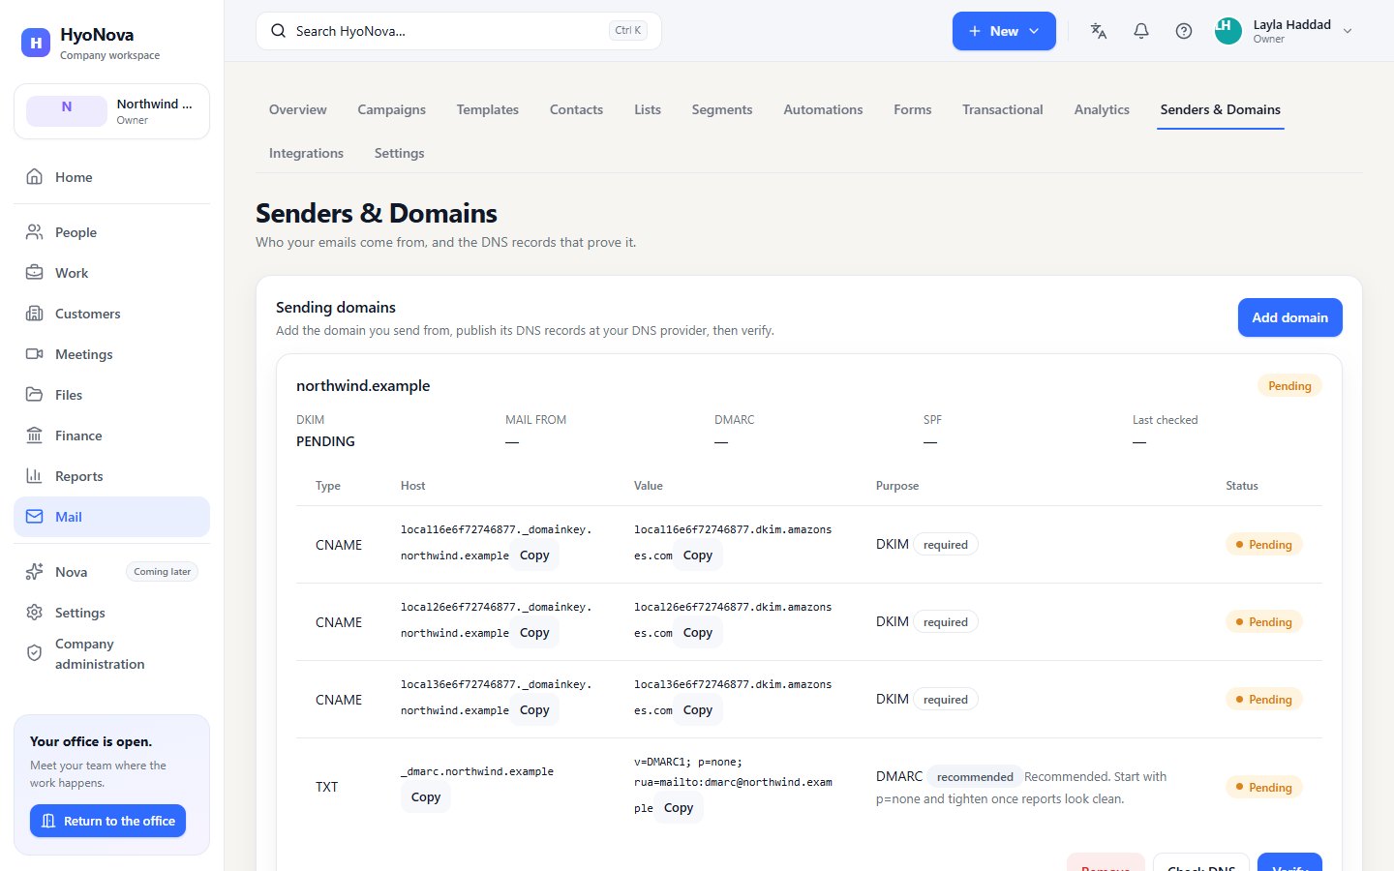
Task: Open Reports in the sidebar
Action: pyautogui.click(x=111, y=476)
